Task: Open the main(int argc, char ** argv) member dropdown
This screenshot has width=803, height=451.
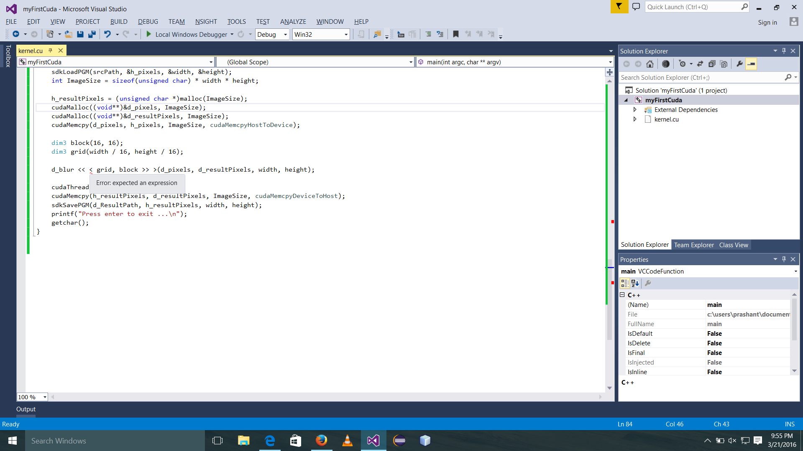Action: point(515,62)
